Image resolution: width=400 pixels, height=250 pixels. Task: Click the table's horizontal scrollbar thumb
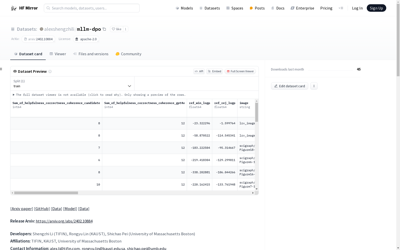[x=46, y=193]
